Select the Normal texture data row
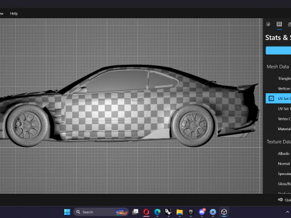291x218 pixels. 278,163
